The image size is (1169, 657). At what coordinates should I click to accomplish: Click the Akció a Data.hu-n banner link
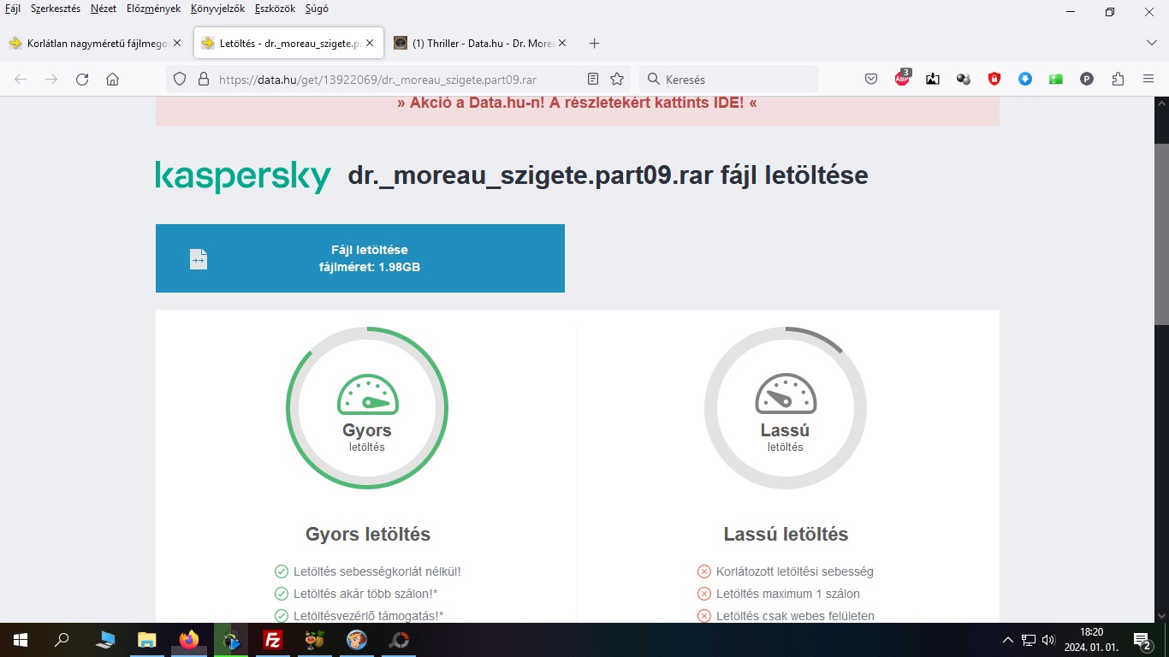pyautogui.click(x=577, y=103)
